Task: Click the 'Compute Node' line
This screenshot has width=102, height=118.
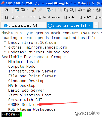Action: (22, 66)
